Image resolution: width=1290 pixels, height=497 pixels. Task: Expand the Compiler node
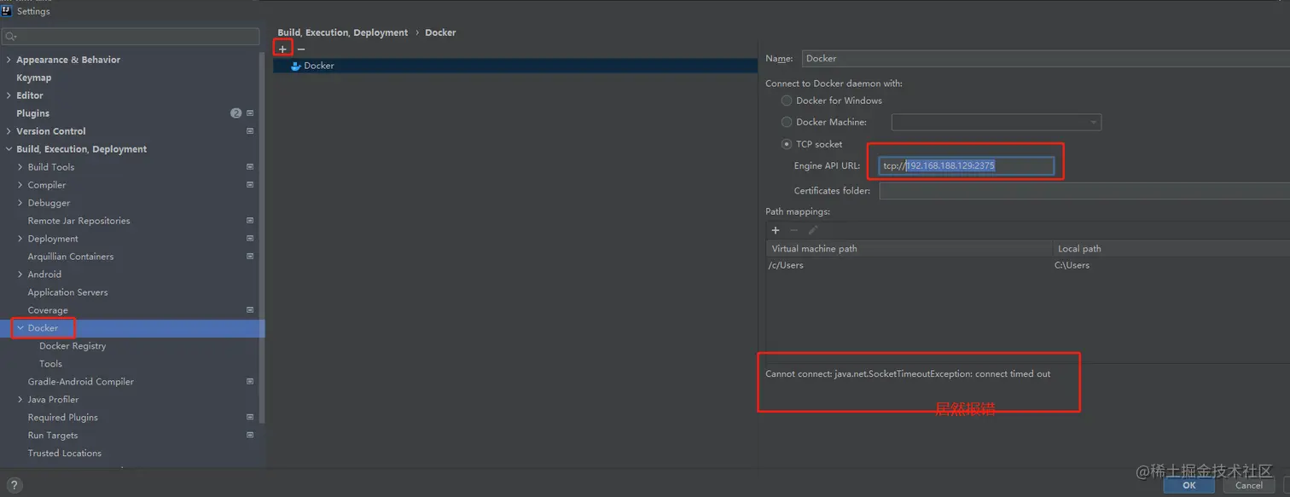pos(20,185)
